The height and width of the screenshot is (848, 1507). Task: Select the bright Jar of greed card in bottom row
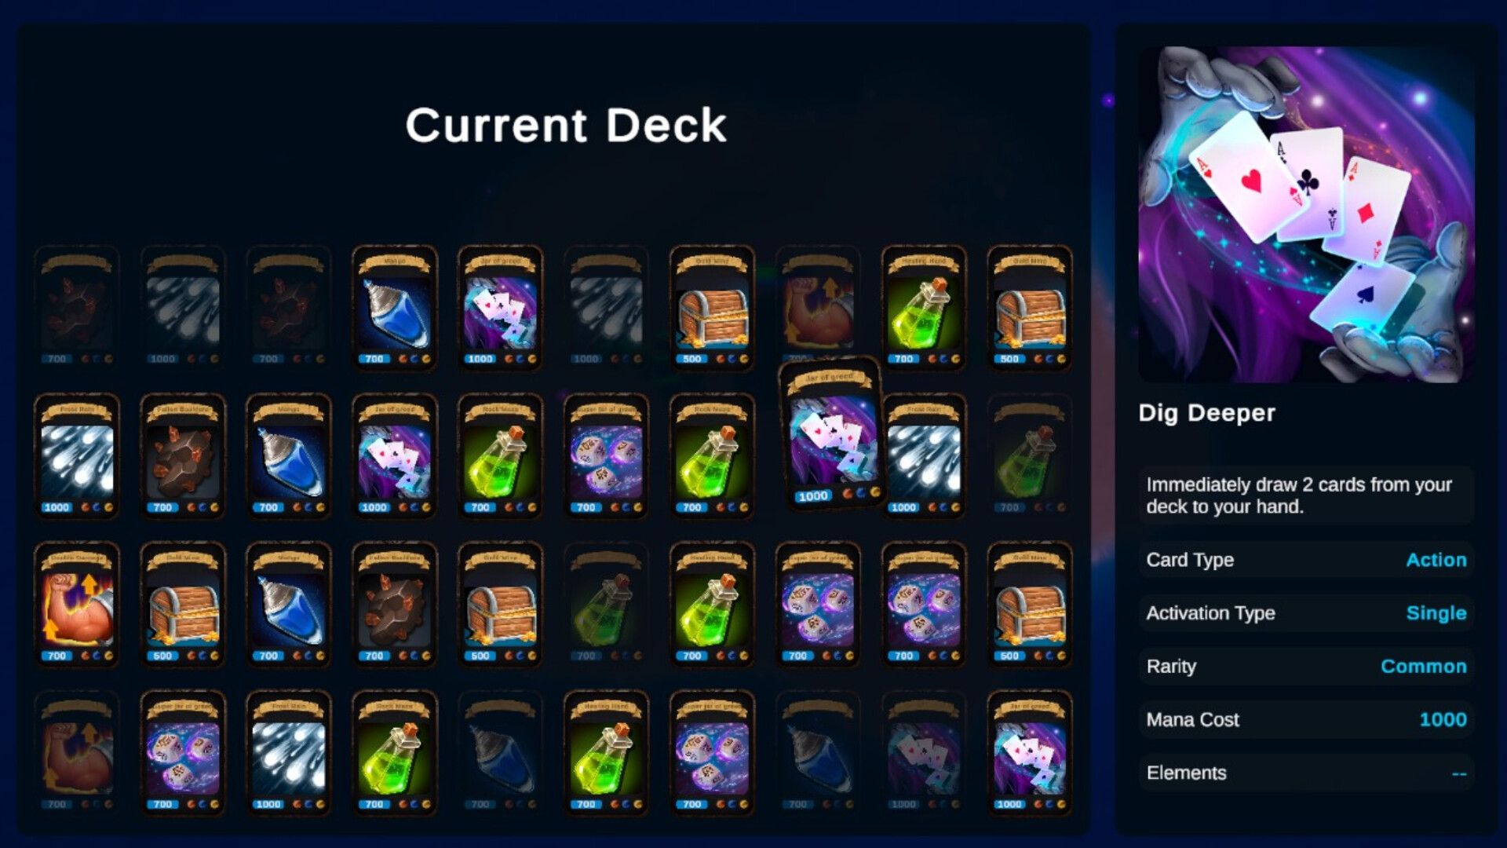(1030, 753)
